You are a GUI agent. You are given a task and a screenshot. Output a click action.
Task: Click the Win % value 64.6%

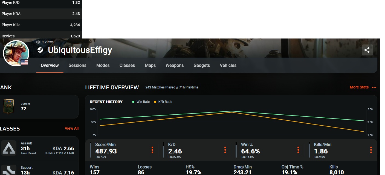[250, 151]
